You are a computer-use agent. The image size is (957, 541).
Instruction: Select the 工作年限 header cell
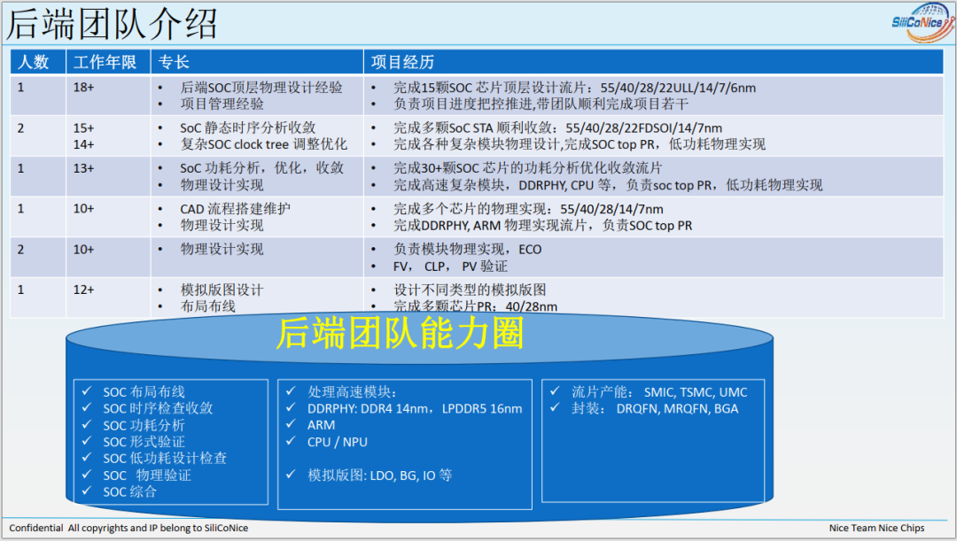pos(105,62)
